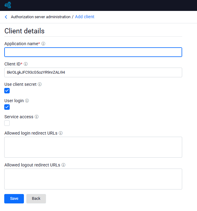Screen dimensions: 197x211
Task: Open info icon next to Client ID
Action: (x=26, y=64)
